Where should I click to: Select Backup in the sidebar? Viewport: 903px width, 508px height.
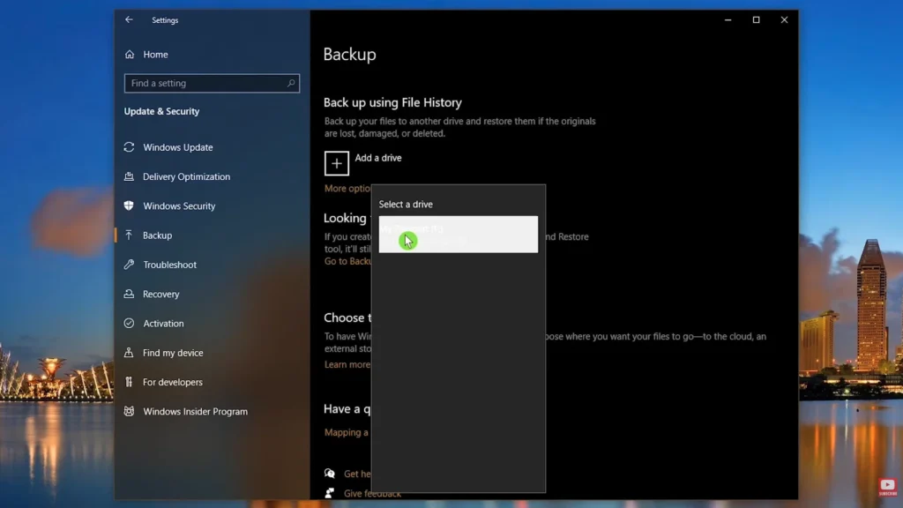click(157, 235)
